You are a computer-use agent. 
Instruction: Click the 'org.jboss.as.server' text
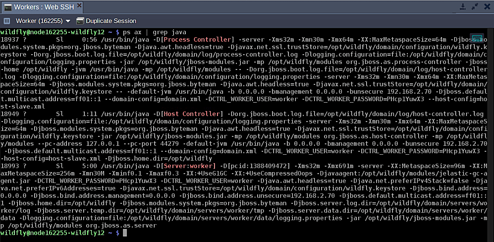pyautogui.click(x=121, y=225)
